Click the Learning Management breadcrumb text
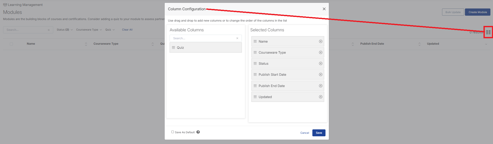The image size is (493, 144). coord(25,5)
